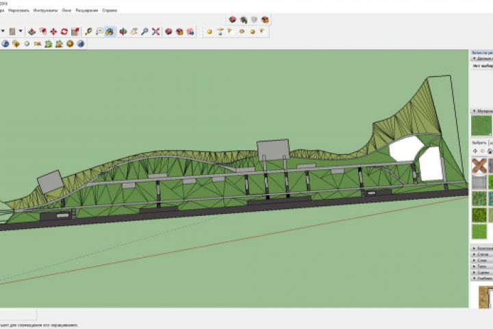Viewport: 493px width, 329px height.
Task: Click the yellow tag icon in second toolbar row
Action: tap(16, 44)
